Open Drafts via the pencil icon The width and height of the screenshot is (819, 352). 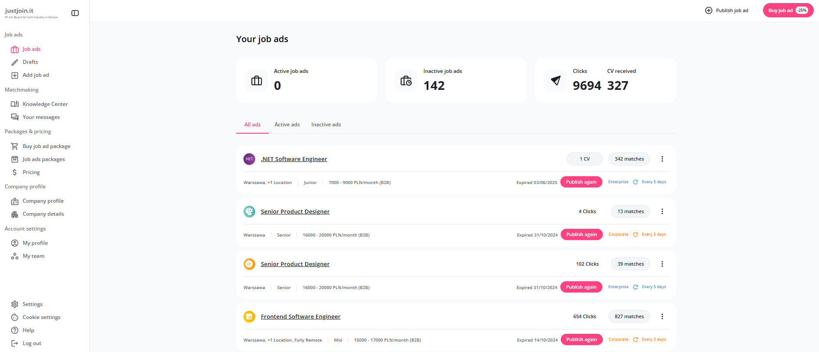pos(15,62)
